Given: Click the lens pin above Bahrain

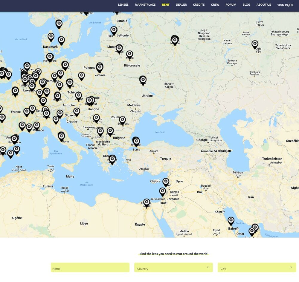Looking at the screenshot, I should click(x=231, y=221).
